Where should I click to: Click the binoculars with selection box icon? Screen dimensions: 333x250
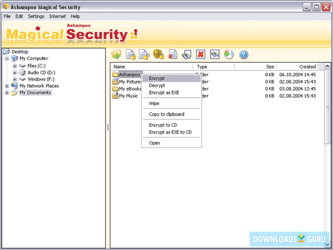coord(187,55)
